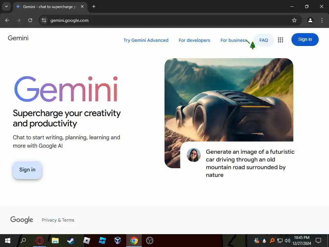Click the Chrome icon on taskbar

(134, 241)
